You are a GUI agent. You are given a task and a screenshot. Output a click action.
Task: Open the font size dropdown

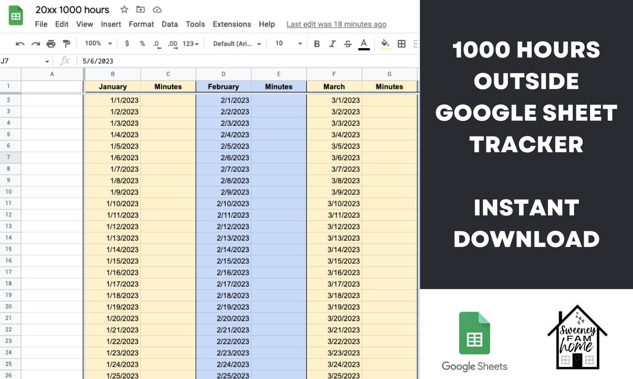pos(287,43)
